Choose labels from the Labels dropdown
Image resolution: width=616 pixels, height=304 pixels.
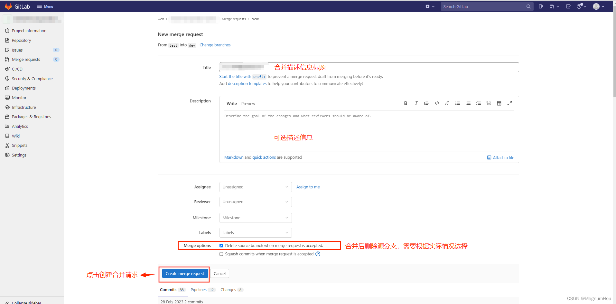coord(256,233)
